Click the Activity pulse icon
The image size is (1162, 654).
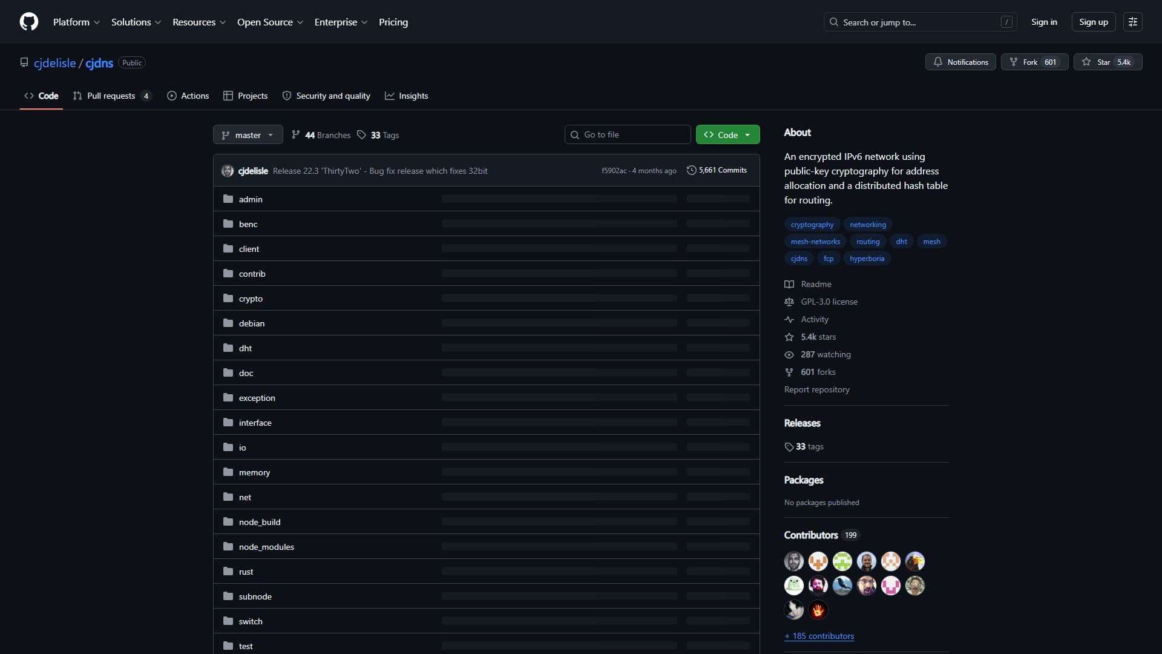[789, 319]
